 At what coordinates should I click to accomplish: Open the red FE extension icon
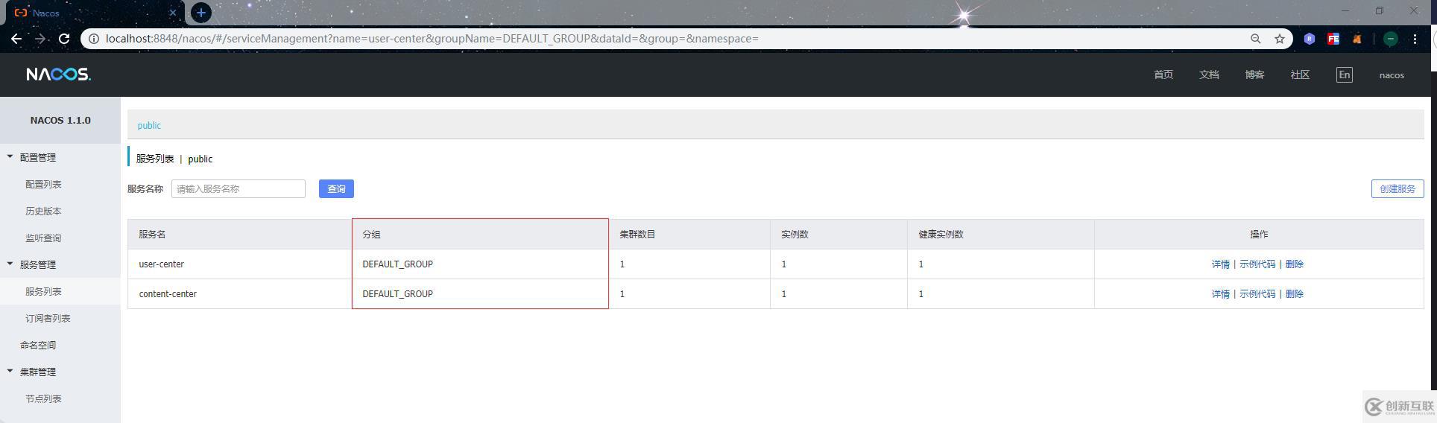click(1333, 39)
